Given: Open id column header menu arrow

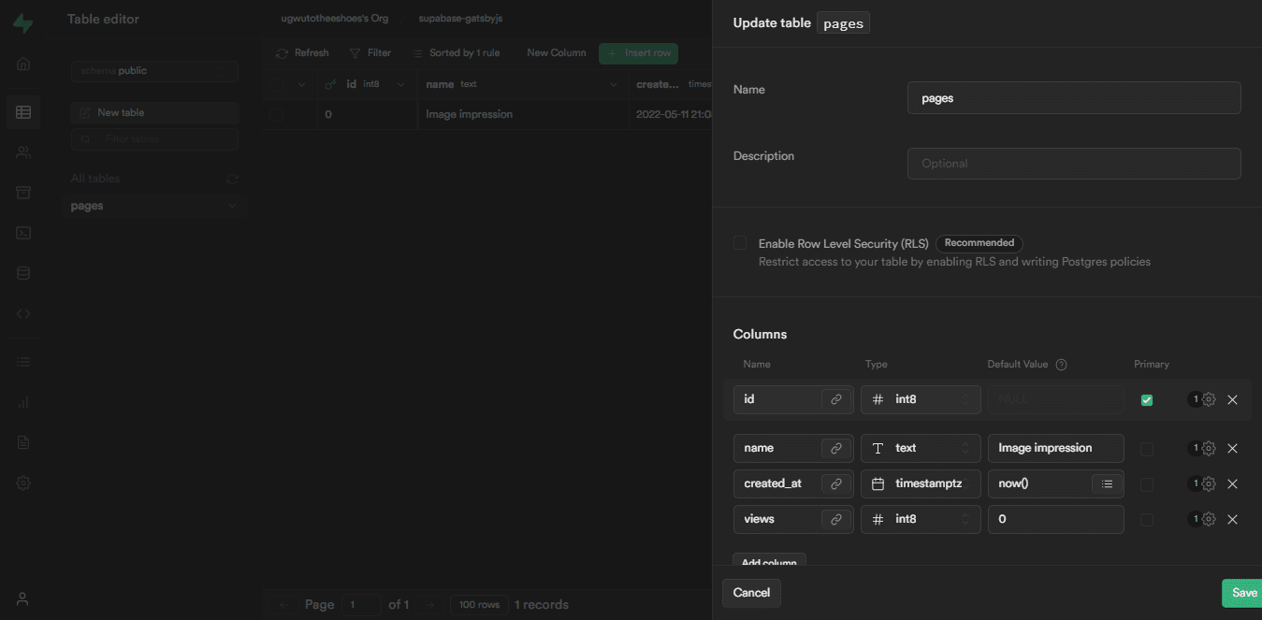Looking at the screenshot, I should click(400, 84).
